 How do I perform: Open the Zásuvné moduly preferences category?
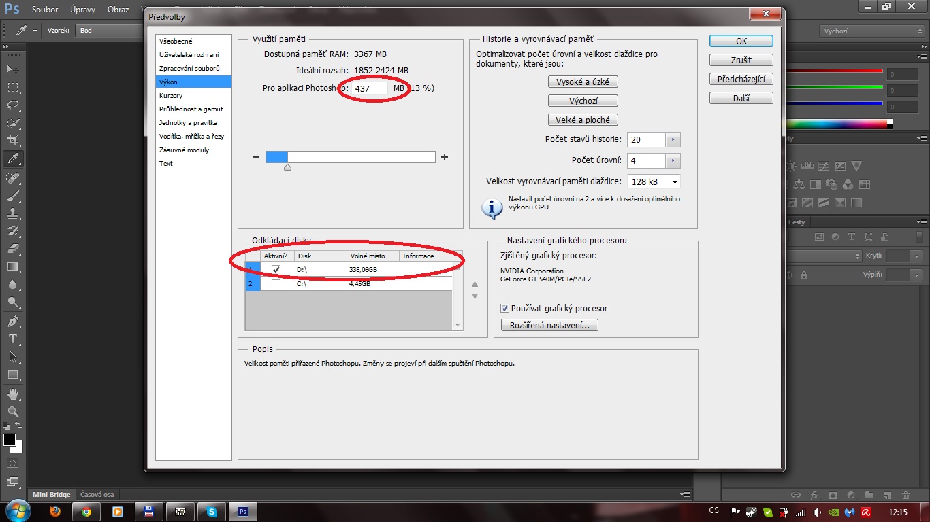(184, 150)
